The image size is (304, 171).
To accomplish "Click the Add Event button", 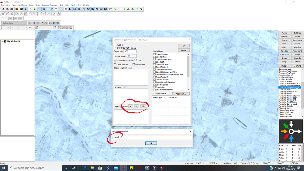I will 181,94.
